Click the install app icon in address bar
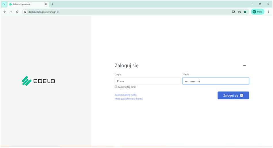Screen dimensions: 273x148 (x=234, y=12)
